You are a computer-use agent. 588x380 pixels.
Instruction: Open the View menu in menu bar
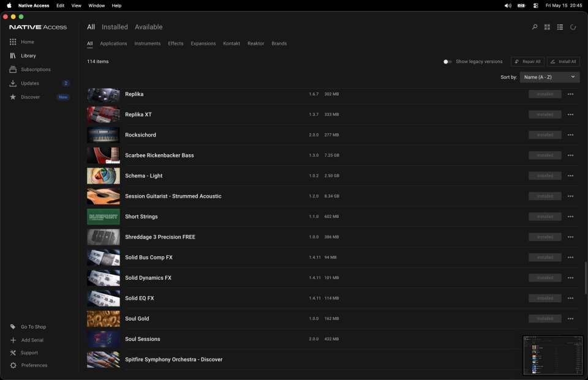pyautogui.click(x=76, y=6)
